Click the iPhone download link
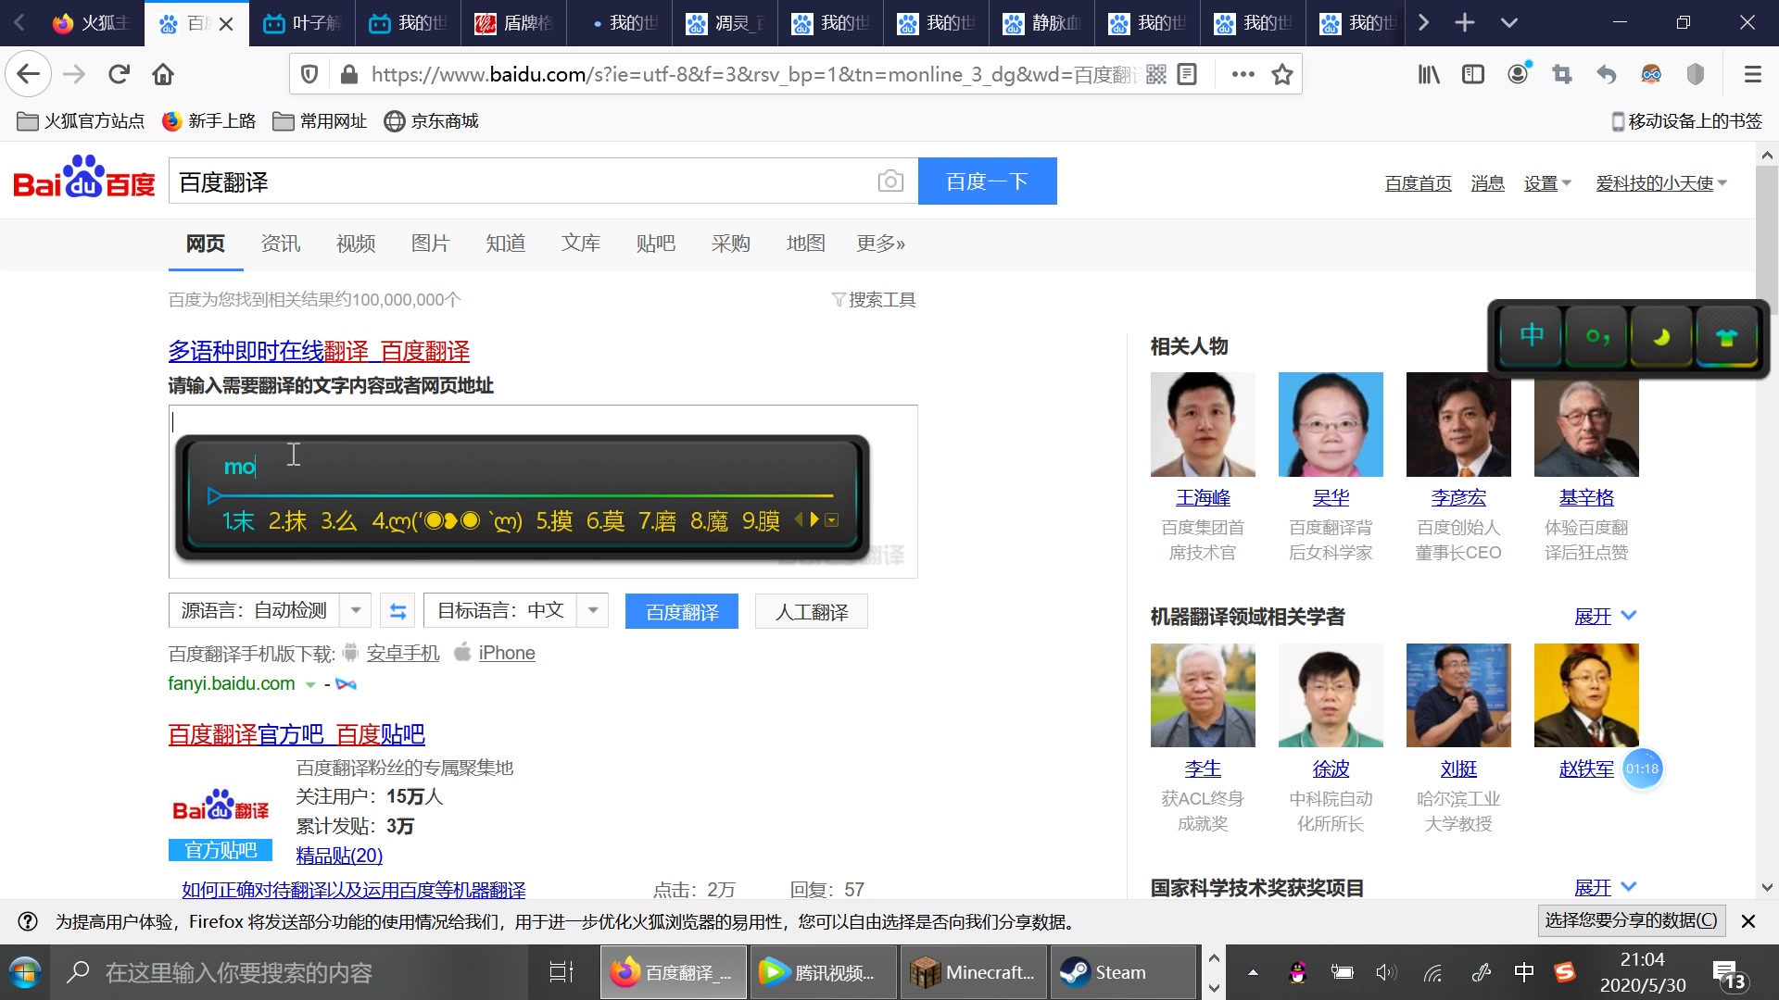The image size is (1779, 1000). pyautogui.click(x=507, y=653)
